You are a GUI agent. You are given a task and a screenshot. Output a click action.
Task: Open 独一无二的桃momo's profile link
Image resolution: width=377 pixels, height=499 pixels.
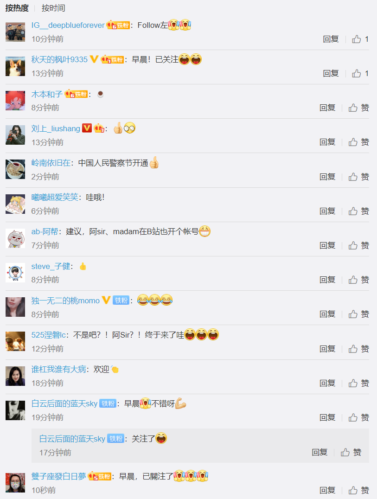coord(65,301)
